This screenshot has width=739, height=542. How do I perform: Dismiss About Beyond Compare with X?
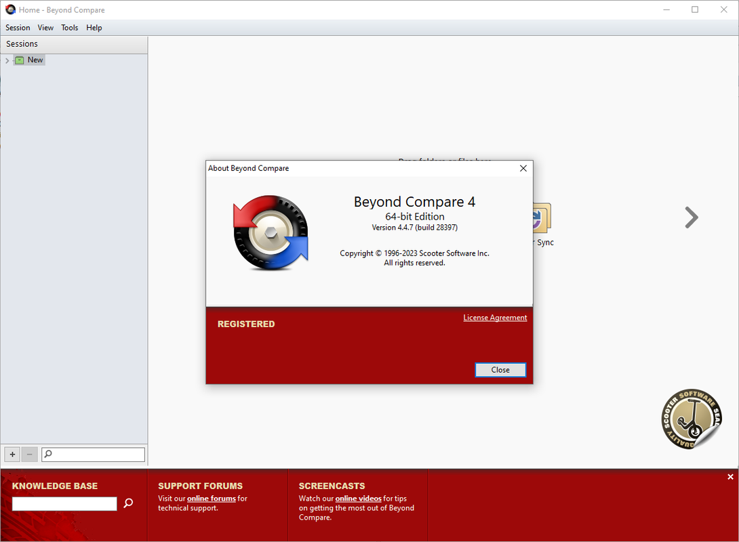523,168
